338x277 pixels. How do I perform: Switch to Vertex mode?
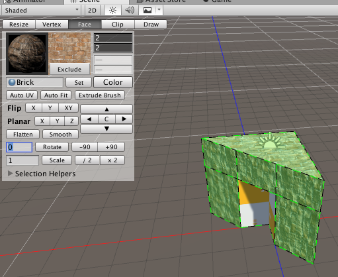click(52, 25)
